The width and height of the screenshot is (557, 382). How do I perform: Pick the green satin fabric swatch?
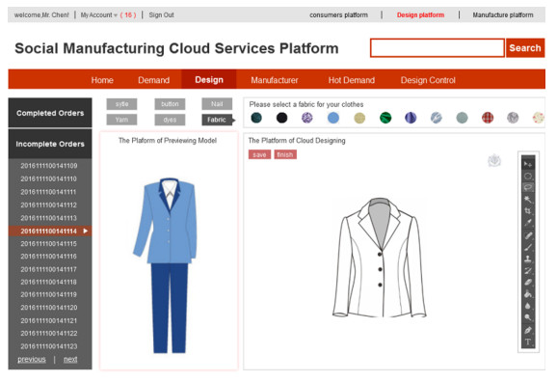pyautogui.click(x=385, y=118)
